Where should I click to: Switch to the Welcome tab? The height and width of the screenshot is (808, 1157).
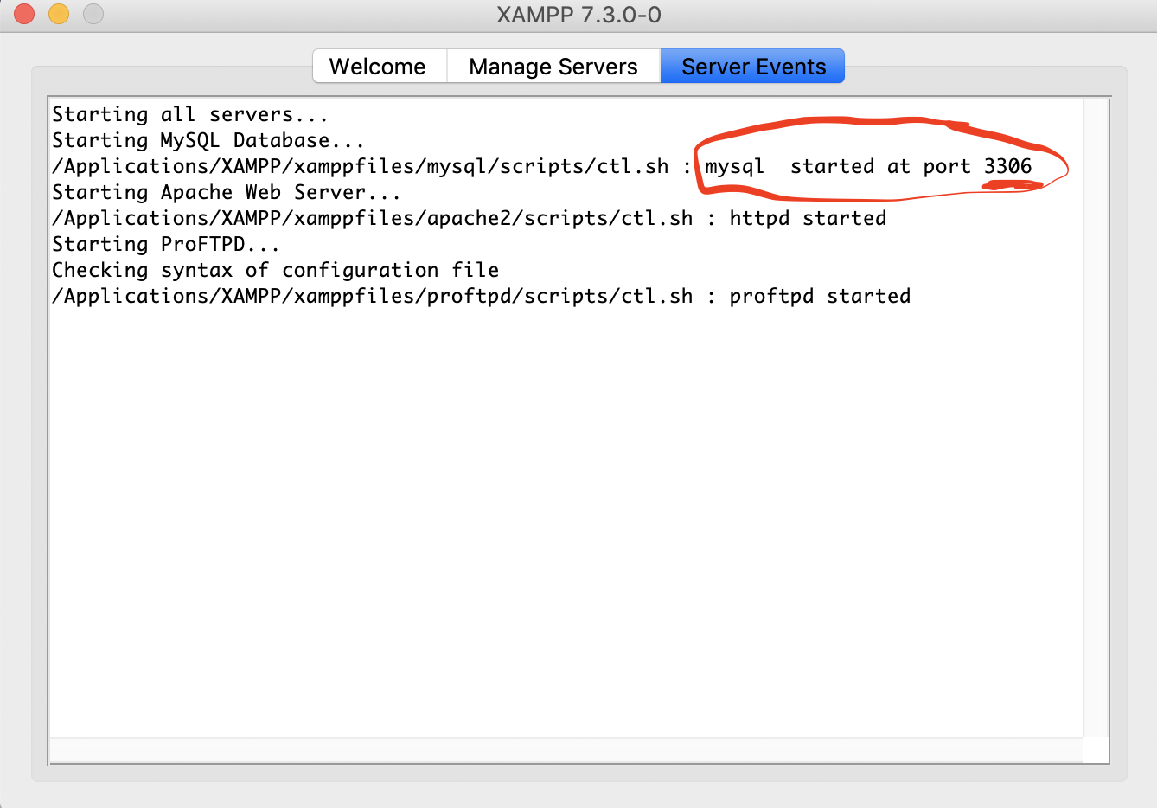tap(378, 67)
